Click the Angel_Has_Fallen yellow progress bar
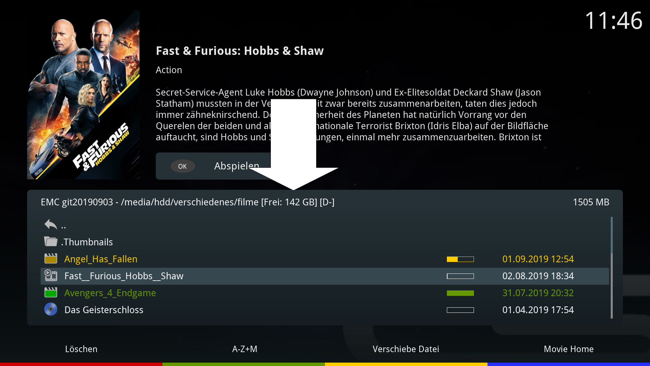The height and width of the screenshot is (366, 650). (x=460, y=259)
